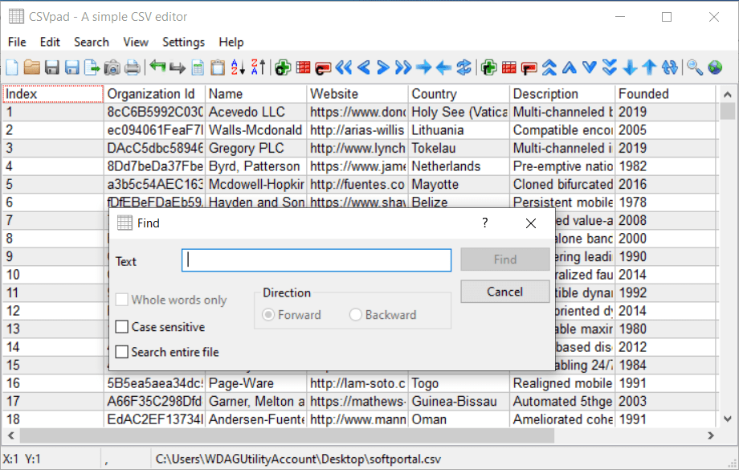Redo with the gray right arrow icon
Image resolution: width=739 pixels, height=470 pixels.
178,67
